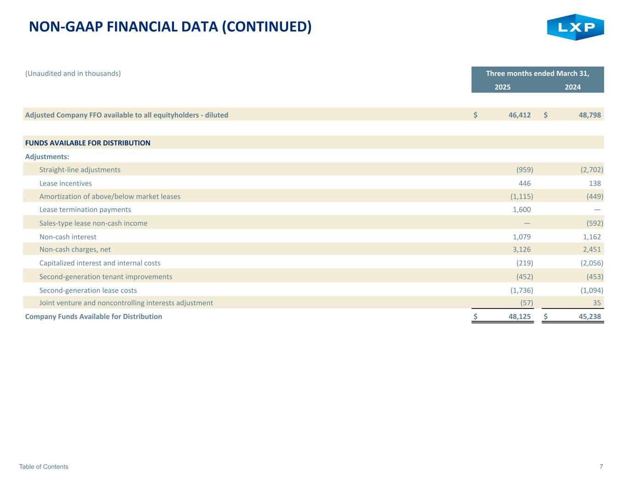Viewport: 628px width, 485px height.
Task: Click the page number 7
Action: pos(601,467)
